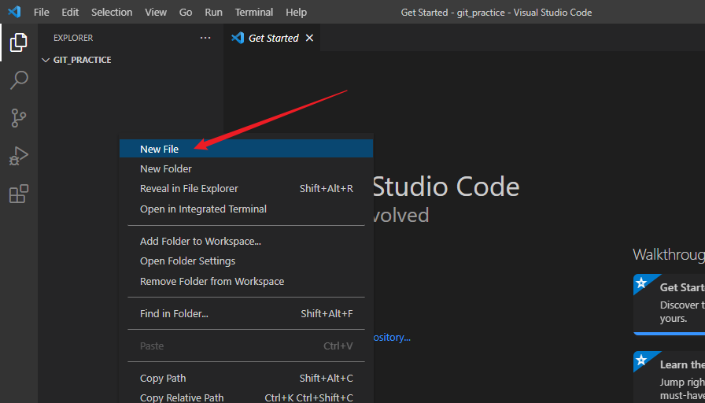Click the VS Code logo in title bar
Image resolution: width=705 pixels, height=403 pixels.
(x=14, y=12)
